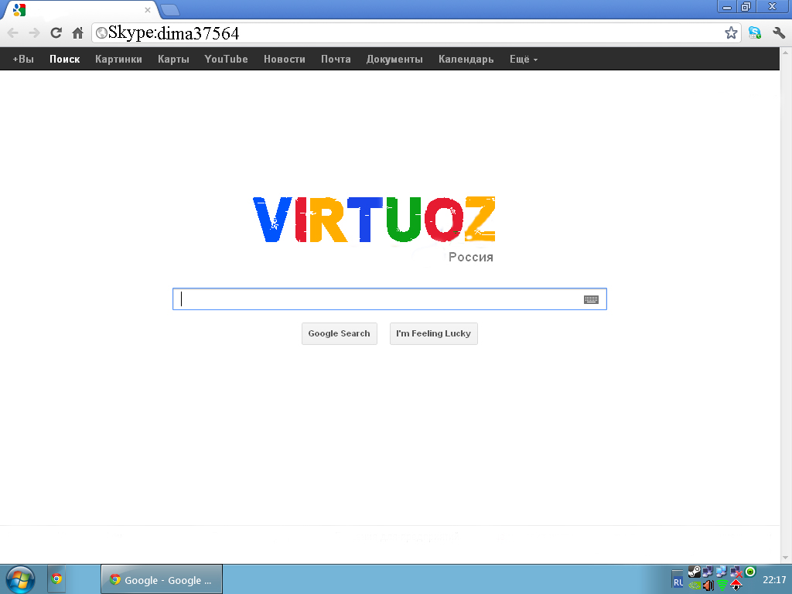The width and height of the screenshot is (792, 594).
Task: Click the scrollbar down arrow
Action: (786, 558)
